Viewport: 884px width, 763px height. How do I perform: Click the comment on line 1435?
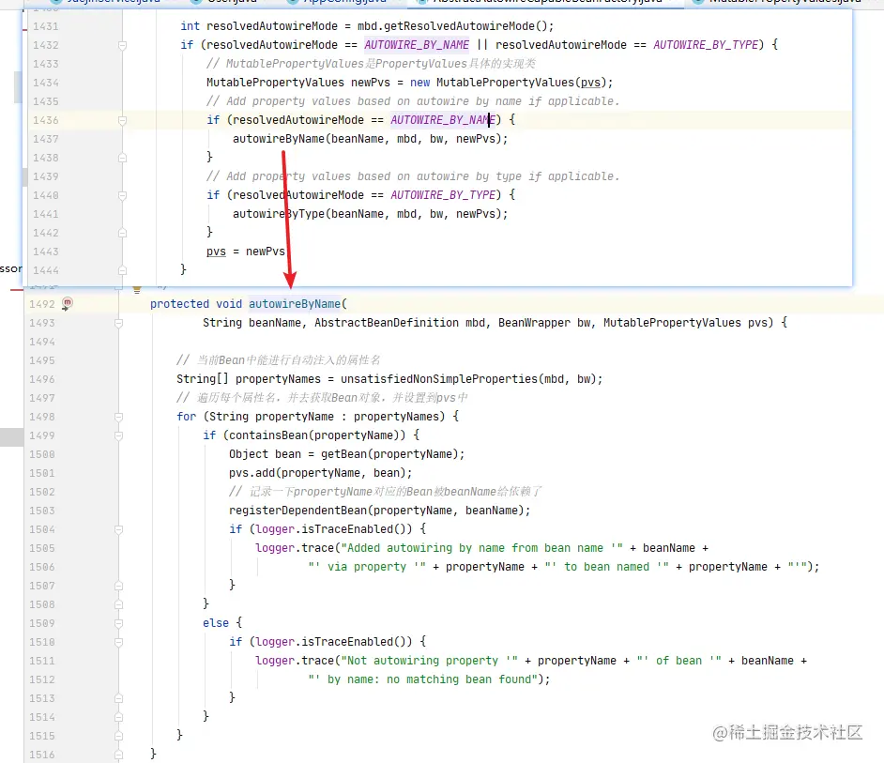[413, 101]
